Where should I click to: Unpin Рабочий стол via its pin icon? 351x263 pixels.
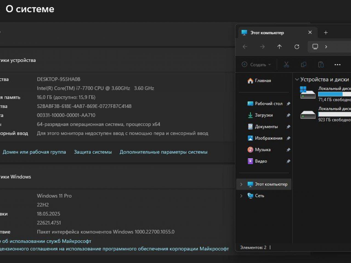pyautogui.click(x=288, y=104)
